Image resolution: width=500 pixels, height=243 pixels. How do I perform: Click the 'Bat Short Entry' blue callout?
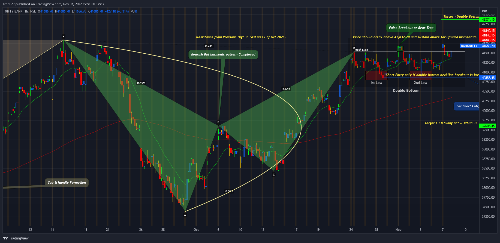466,106
